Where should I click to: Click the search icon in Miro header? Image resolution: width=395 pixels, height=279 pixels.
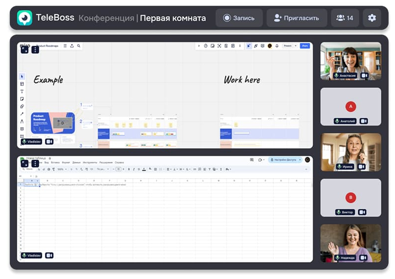79,46
